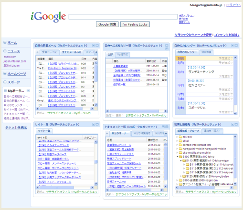Open the Zoho Buzz mail subject
Viewport: 243px width, 210px height.
[x=63, y=68]
